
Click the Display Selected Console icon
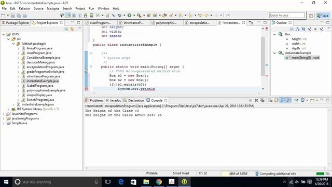click(303, 100)
